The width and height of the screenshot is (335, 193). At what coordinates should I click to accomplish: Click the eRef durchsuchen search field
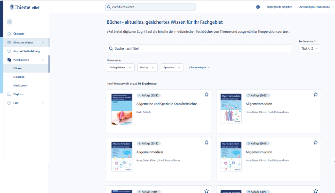coord(150,7)
